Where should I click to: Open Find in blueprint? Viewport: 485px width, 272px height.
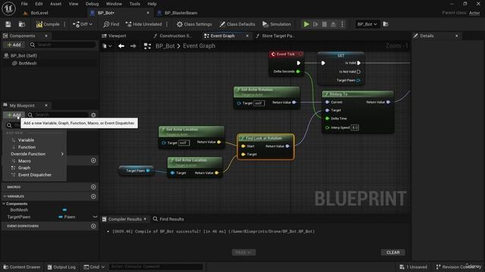click(x=111, y=24)
